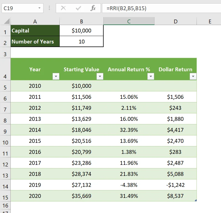
Task: Select the 2020 cell in the Year column
Action: coord(35,196)
